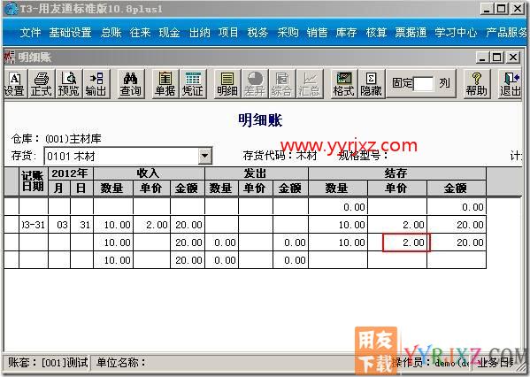The height and width of the screenshot is (377, 530).
Task: Minimize the 明细账 inner window
Action: pyautogui.click(x=482, y=58)
